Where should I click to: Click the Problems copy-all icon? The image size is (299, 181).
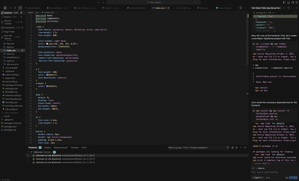232,148
